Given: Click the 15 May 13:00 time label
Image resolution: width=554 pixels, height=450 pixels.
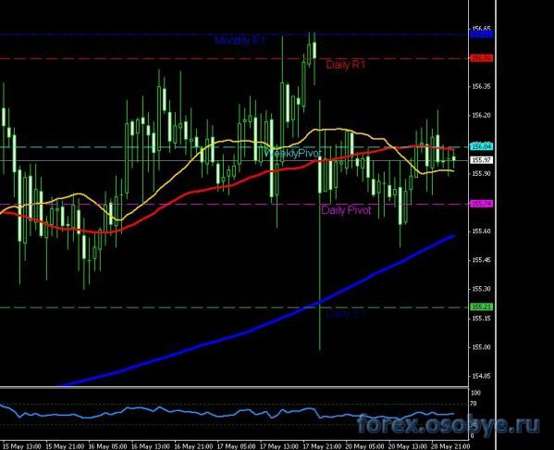Looking at the screenshot, I should [22, 446].
